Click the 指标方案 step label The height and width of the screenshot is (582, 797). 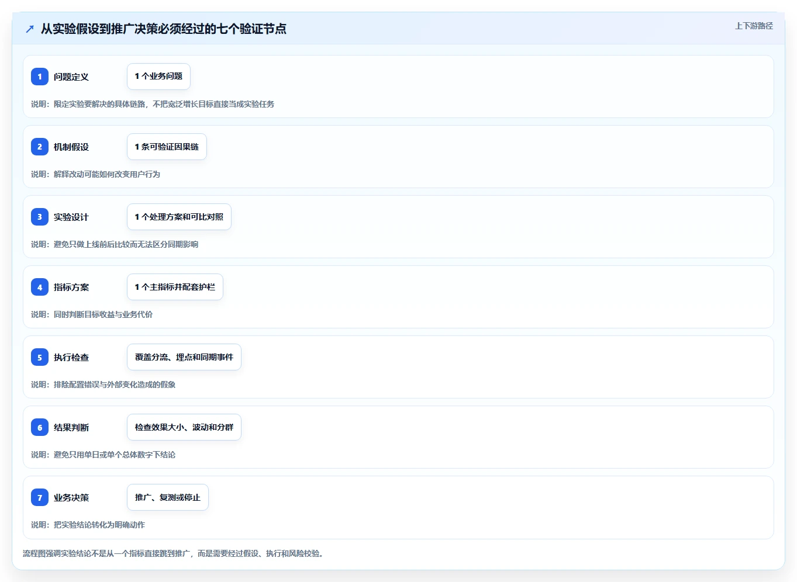click(x=71, y=287)
